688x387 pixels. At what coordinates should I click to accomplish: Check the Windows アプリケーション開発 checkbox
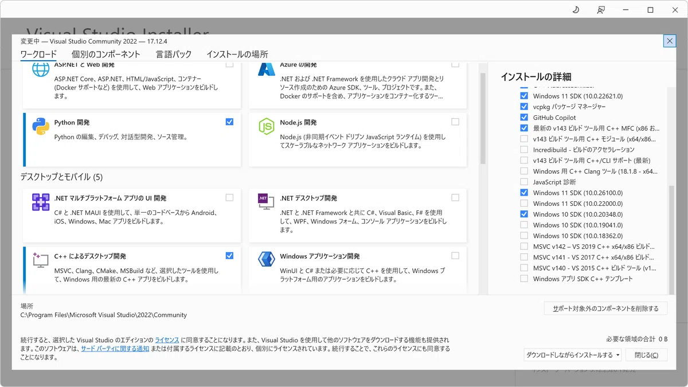click(455, 256)
